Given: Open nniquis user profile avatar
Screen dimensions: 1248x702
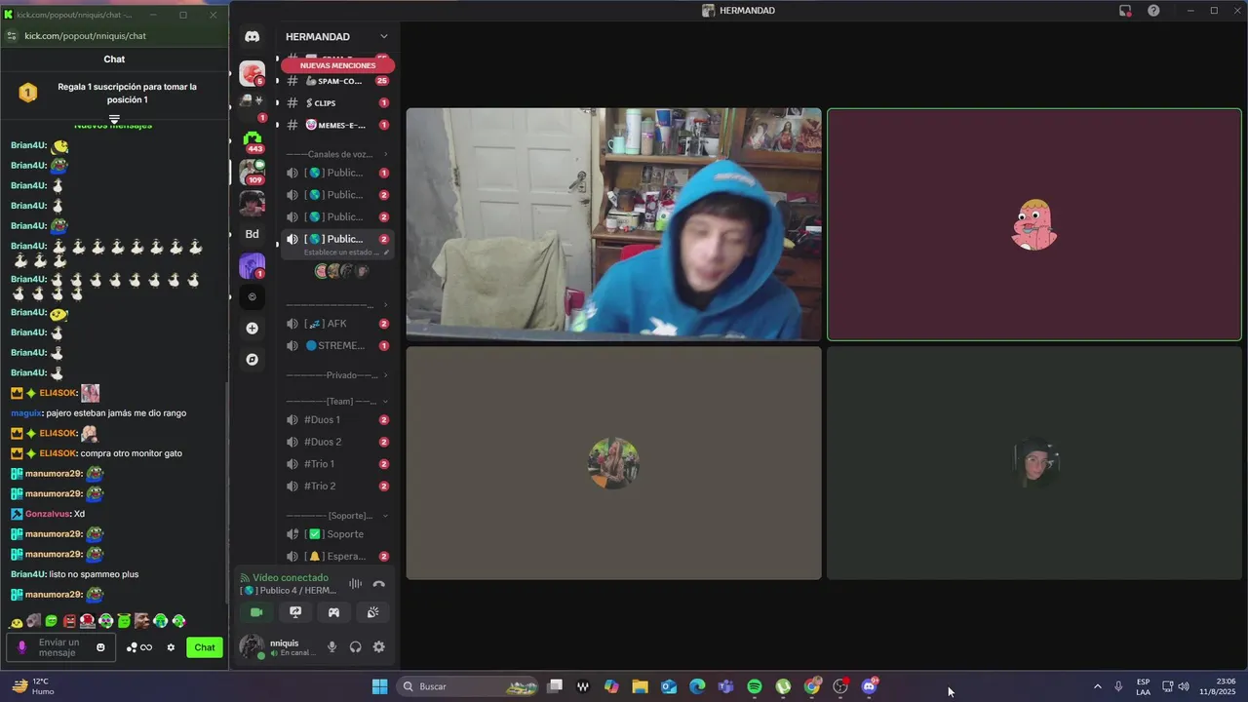Looking at the screenshot, I should click(252, 646).
